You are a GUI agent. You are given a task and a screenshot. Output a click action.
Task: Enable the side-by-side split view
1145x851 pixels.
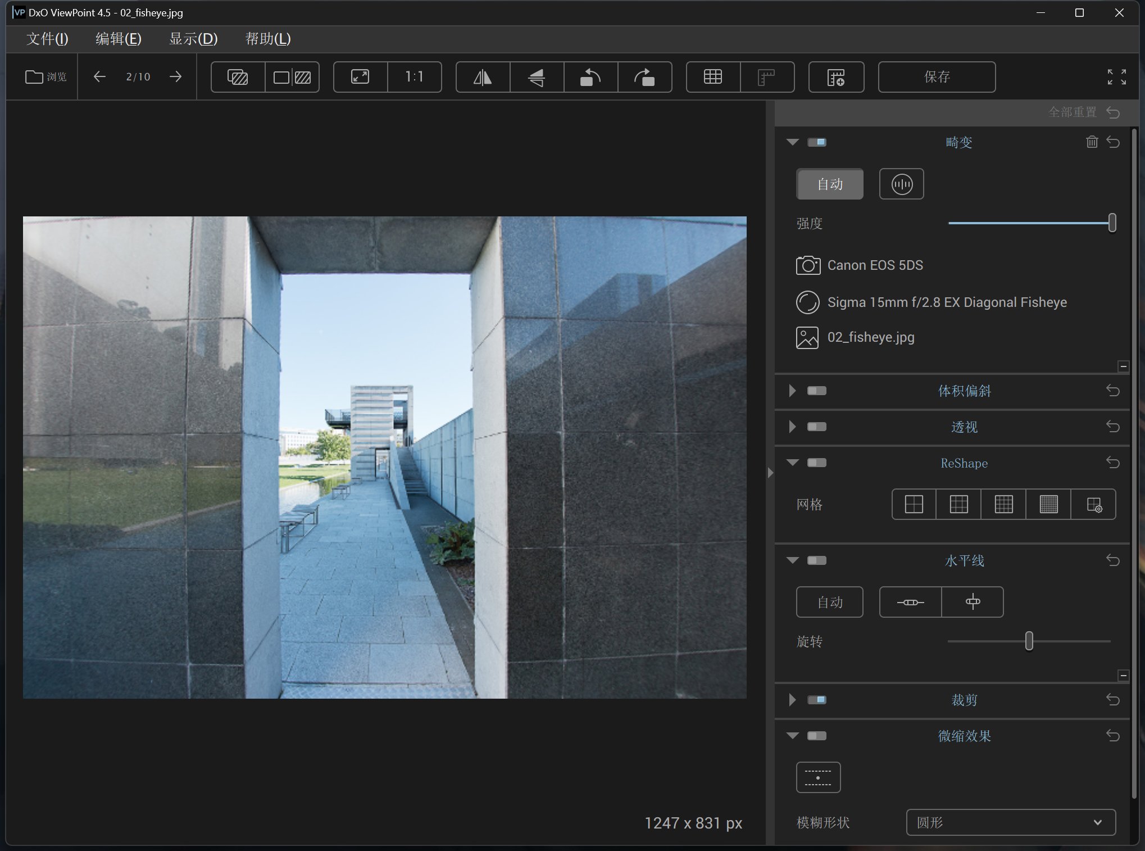(292, 77)
